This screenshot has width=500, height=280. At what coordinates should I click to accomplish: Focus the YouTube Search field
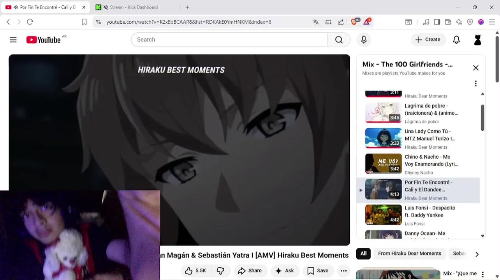[229, 40]
